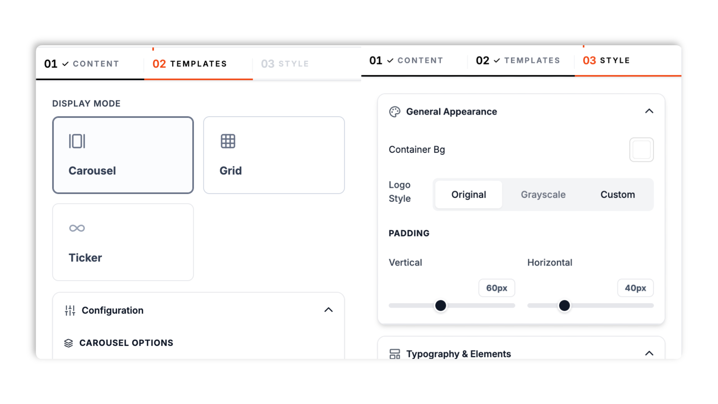Open the 02 Templates tab in left panel
718x404 pixels.
point(198,64)
